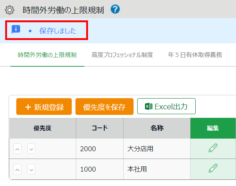Move 大分店用 priority down

click(31, 149)
